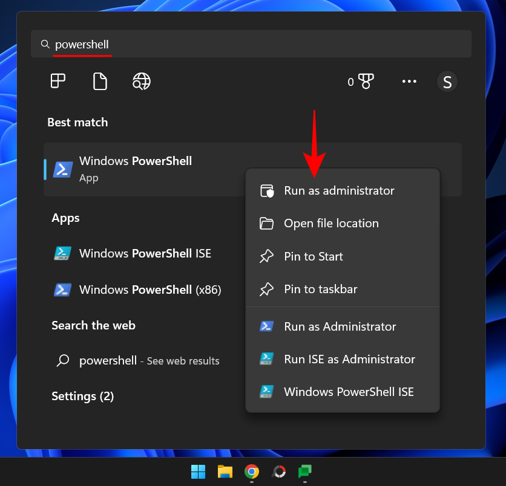Select the Apps search filter icon
The image size is (506, 486).
57,81
